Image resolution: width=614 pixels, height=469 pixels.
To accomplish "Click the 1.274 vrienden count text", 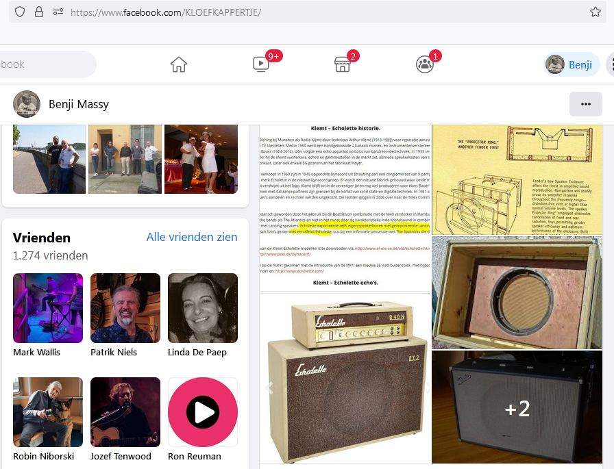I will point(50,256).
